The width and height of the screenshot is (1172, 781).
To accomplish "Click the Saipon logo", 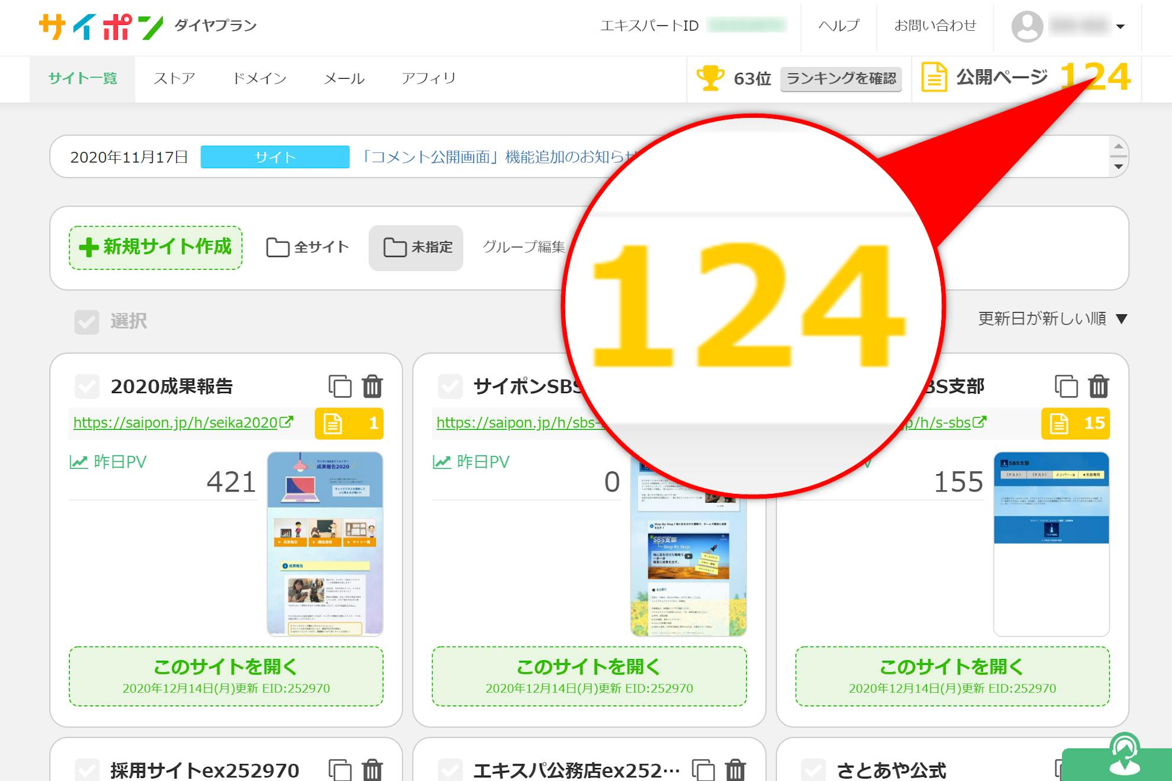I will [x=101, y=26].
